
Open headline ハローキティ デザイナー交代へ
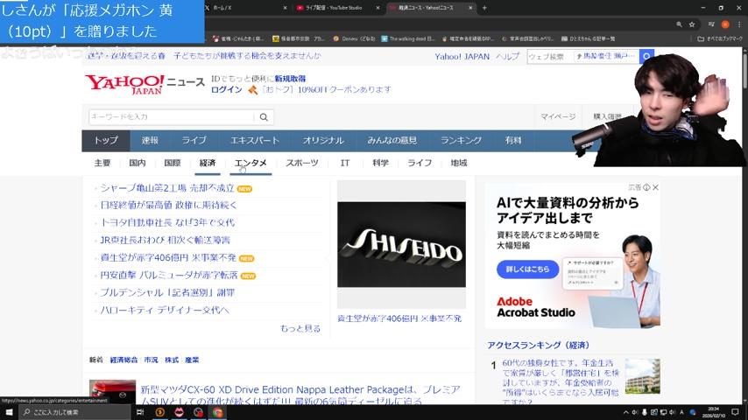click(165, 311)
